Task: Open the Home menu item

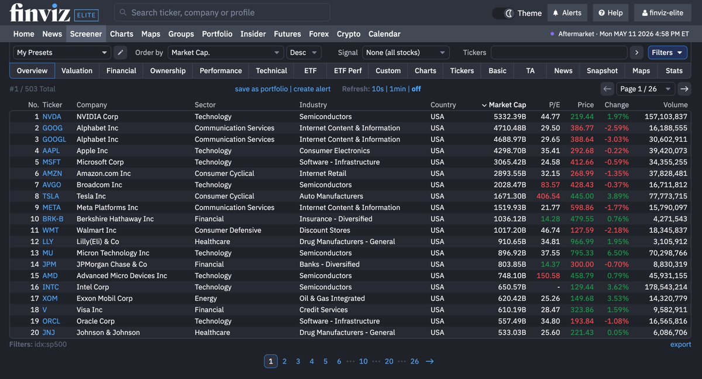Action: coord(24,34)
